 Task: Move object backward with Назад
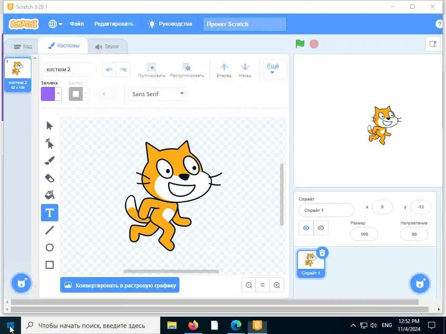click(x=245, y=70)
